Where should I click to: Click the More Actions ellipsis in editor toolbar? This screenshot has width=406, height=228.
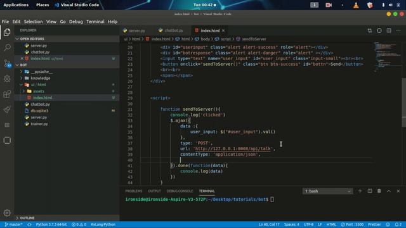(398, 30)
